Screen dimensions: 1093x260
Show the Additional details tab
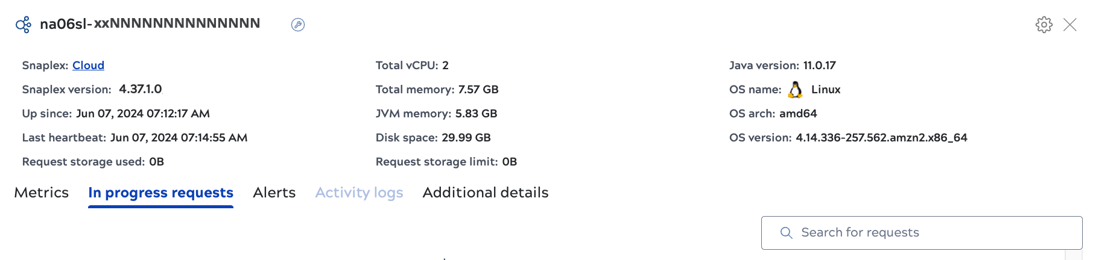click(485, 193)
